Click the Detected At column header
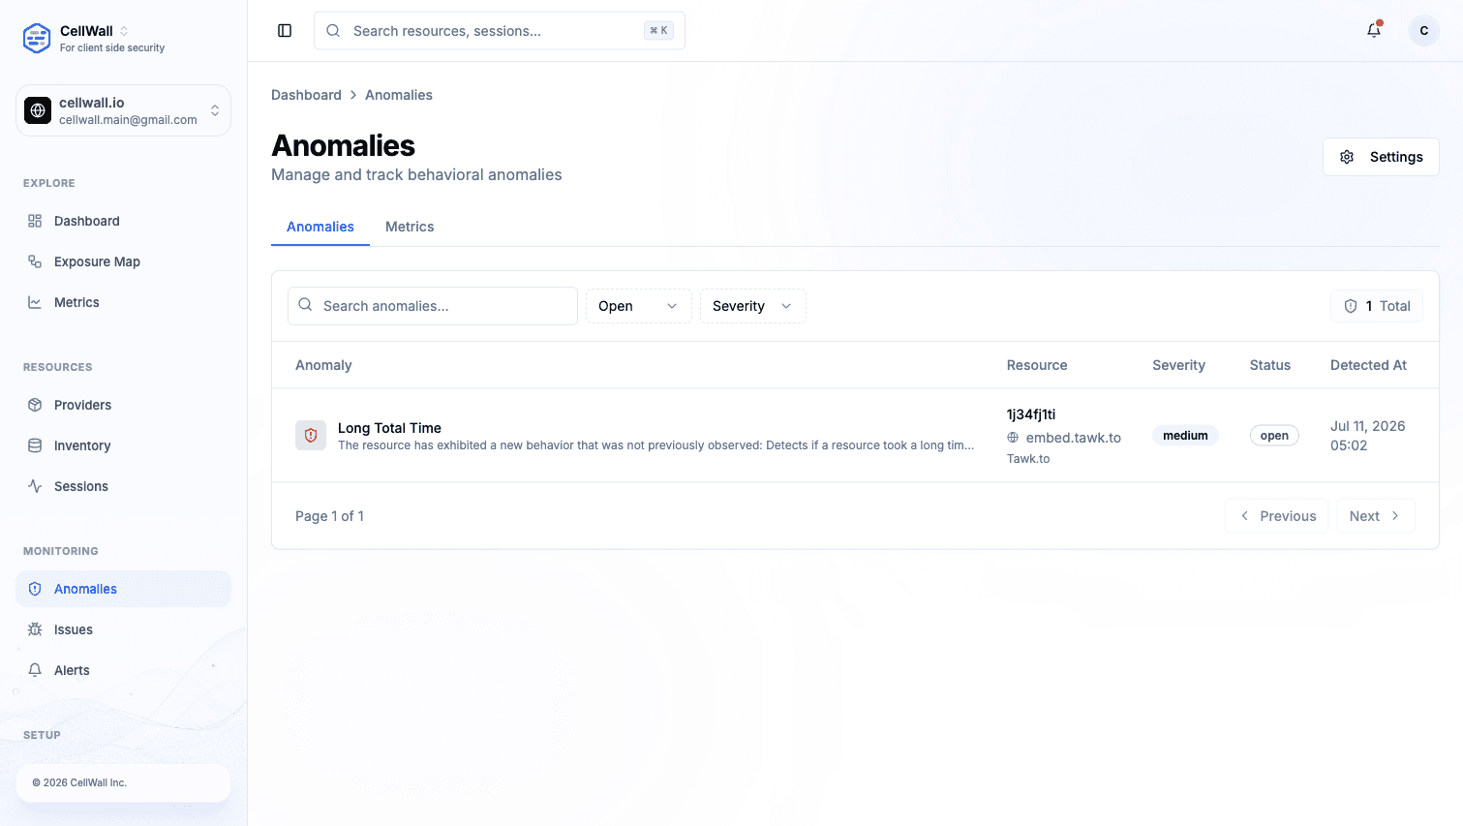 [x=1368, y=365]
